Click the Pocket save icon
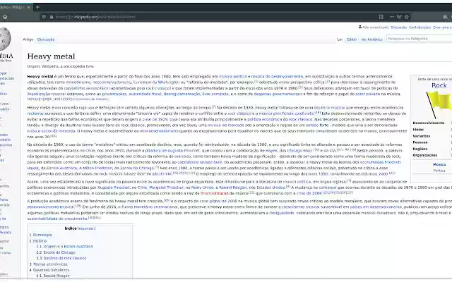Screen dimensions: 452x282 [x=399, y=17]
